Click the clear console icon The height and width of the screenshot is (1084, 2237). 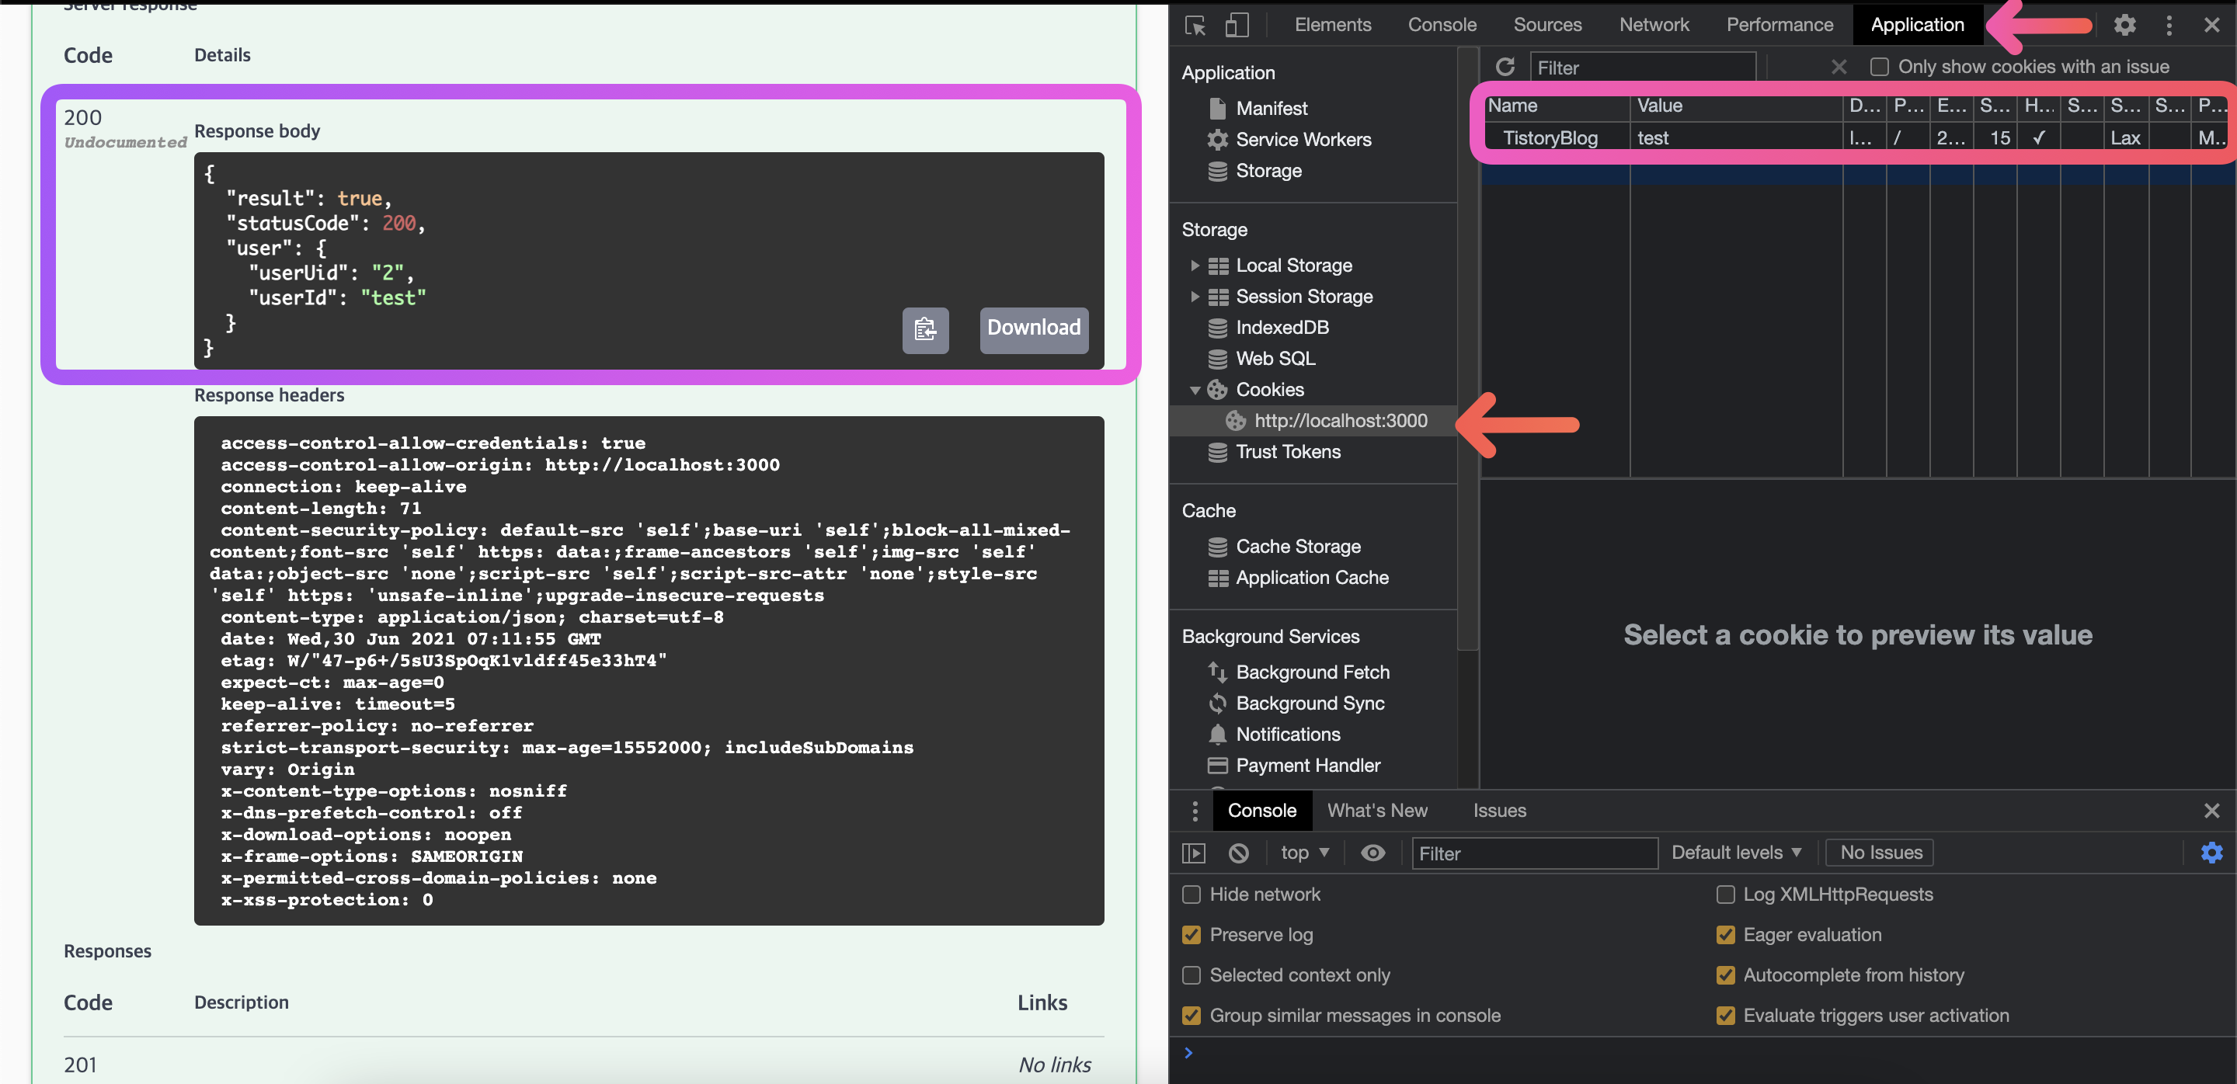click(x=1238, y=853)
